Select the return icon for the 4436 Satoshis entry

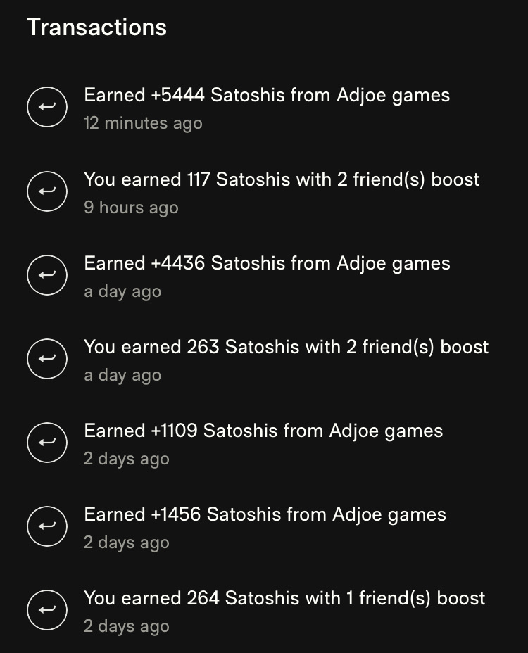47,276
